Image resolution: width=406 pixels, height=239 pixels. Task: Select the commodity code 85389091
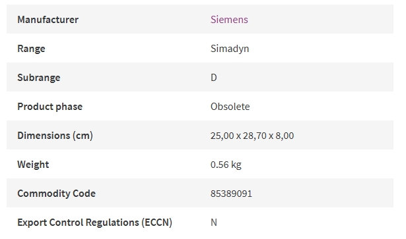tap(231, 194)
